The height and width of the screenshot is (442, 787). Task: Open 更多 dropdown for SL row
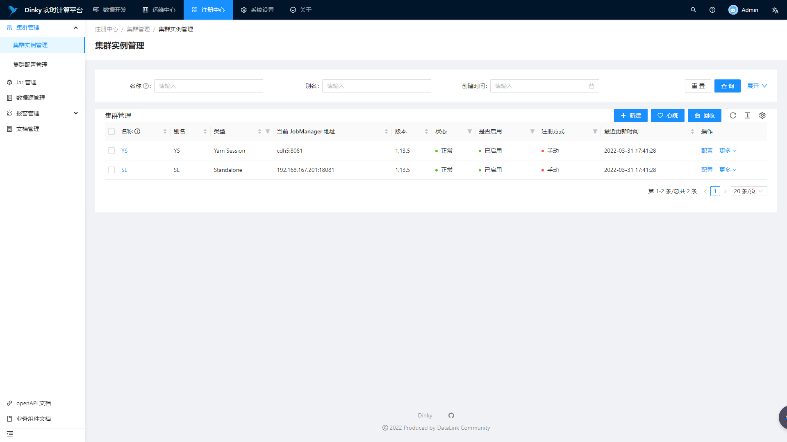coord(728,170)
